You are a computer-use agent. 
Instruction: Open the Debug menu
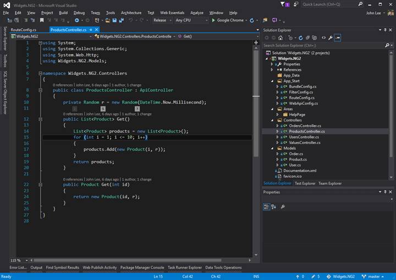(x=79, y=13)
